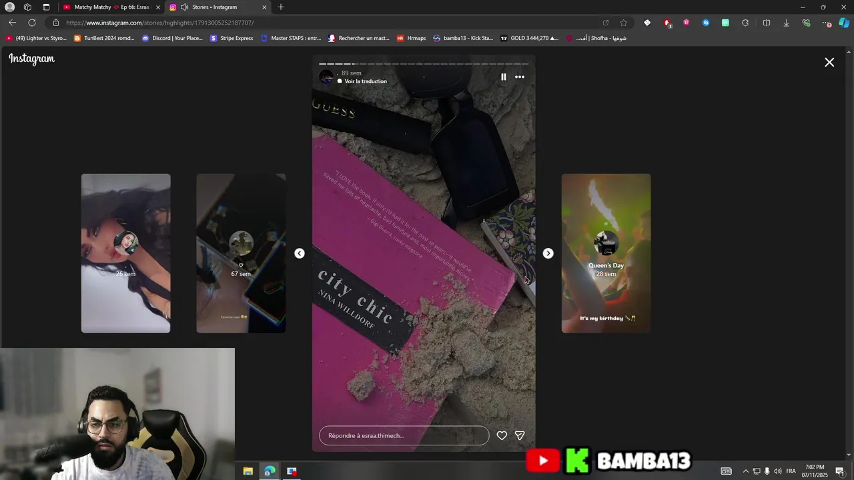This screenshot has height=480, width=854.
Task: Open TunBest 2024 bookmark
Action: [x=104, y=38]
